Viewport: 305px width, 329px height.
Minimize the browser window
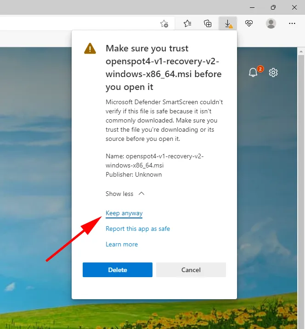point(252,7)
